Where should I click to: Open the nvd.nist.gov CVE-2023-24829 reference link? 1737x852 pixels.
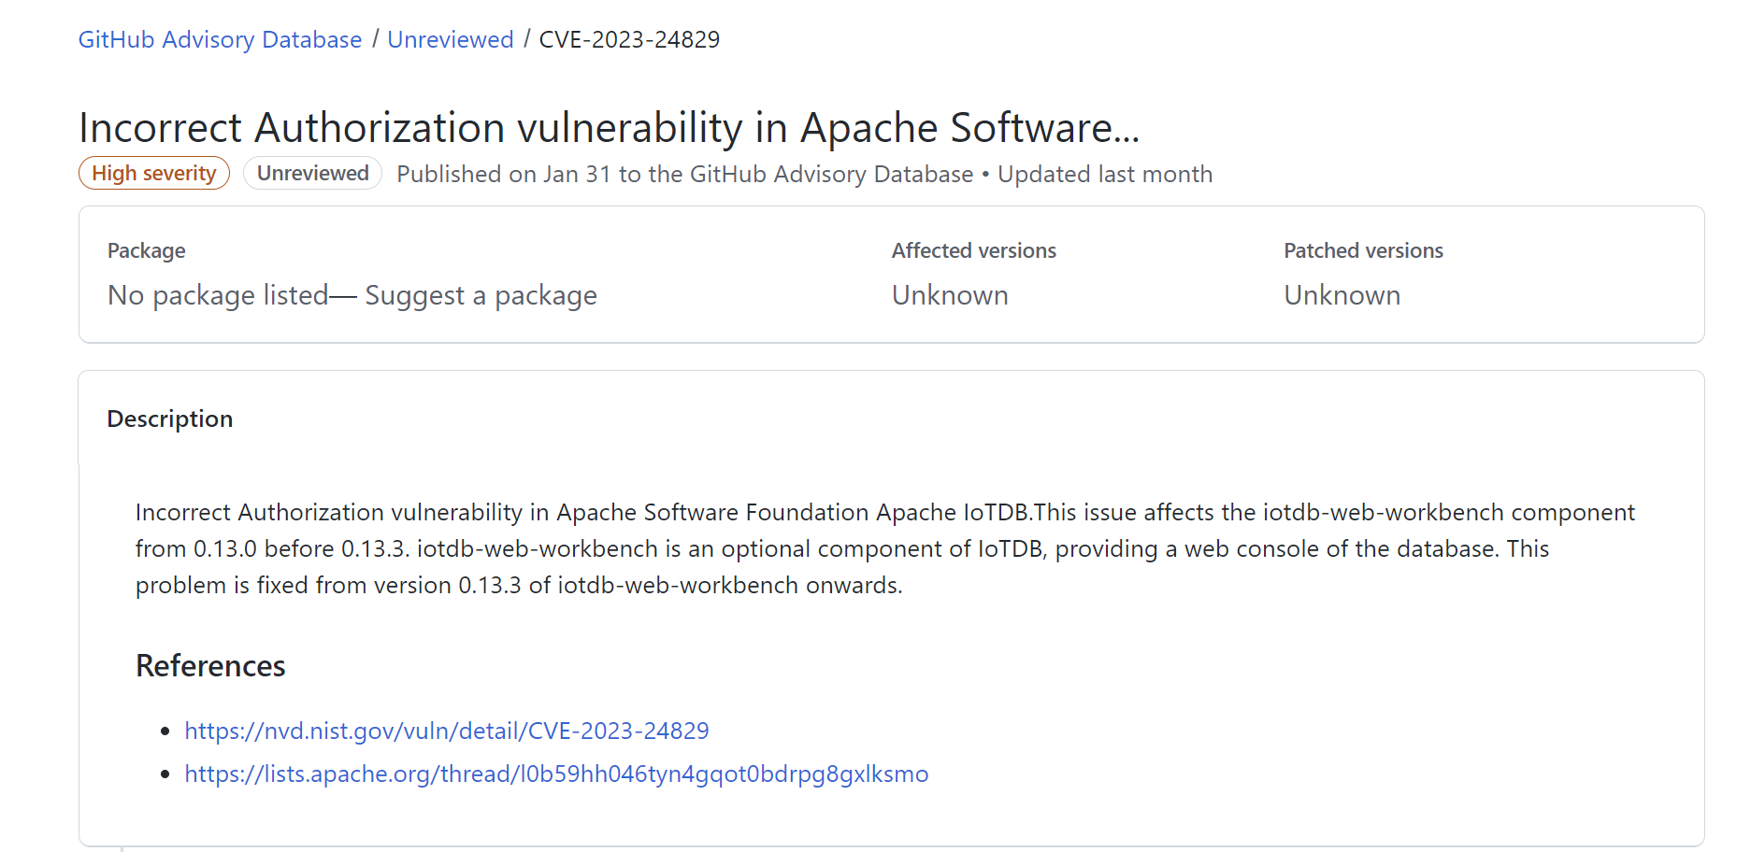coord(447,731)
